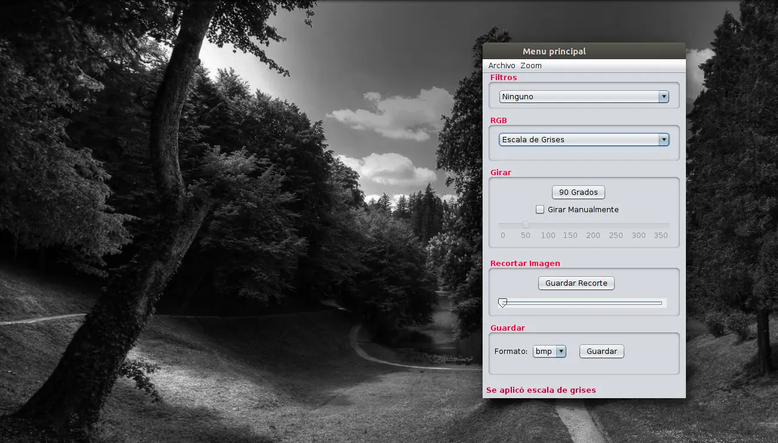Open the Zoom menu
The width and height of the screenshot is (778, 443).
[531, 66]
